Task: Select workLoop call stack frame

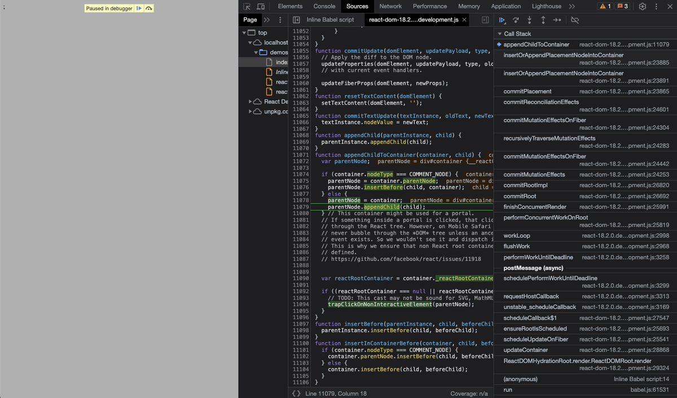Action: pos(585,235)
